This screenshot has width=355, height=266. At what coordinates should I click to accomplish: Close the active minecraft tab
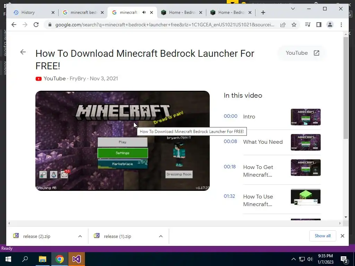click(151, 12)
